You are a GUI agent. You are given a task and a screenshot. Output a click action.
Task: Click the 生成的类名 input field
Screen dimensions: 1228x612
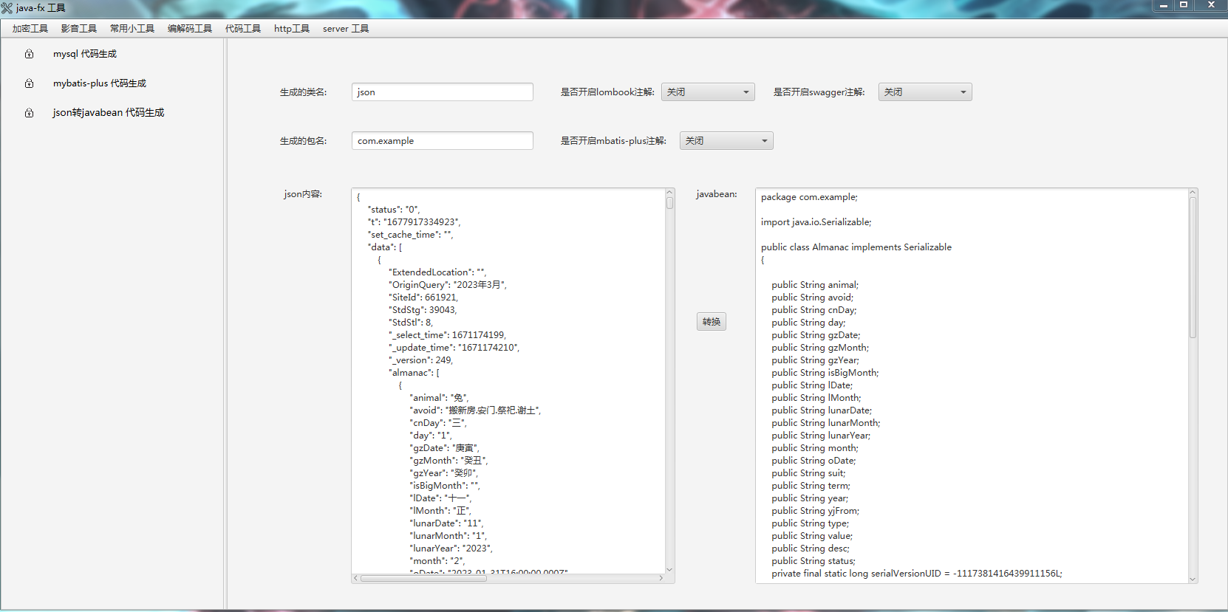pos(442,92)
